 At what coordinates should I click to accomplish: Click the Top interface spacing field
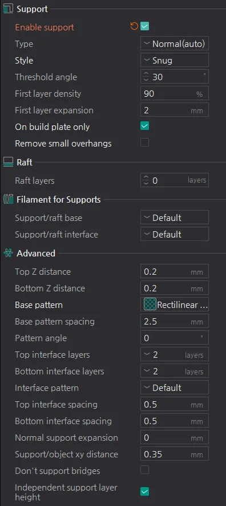click(175, 404)
